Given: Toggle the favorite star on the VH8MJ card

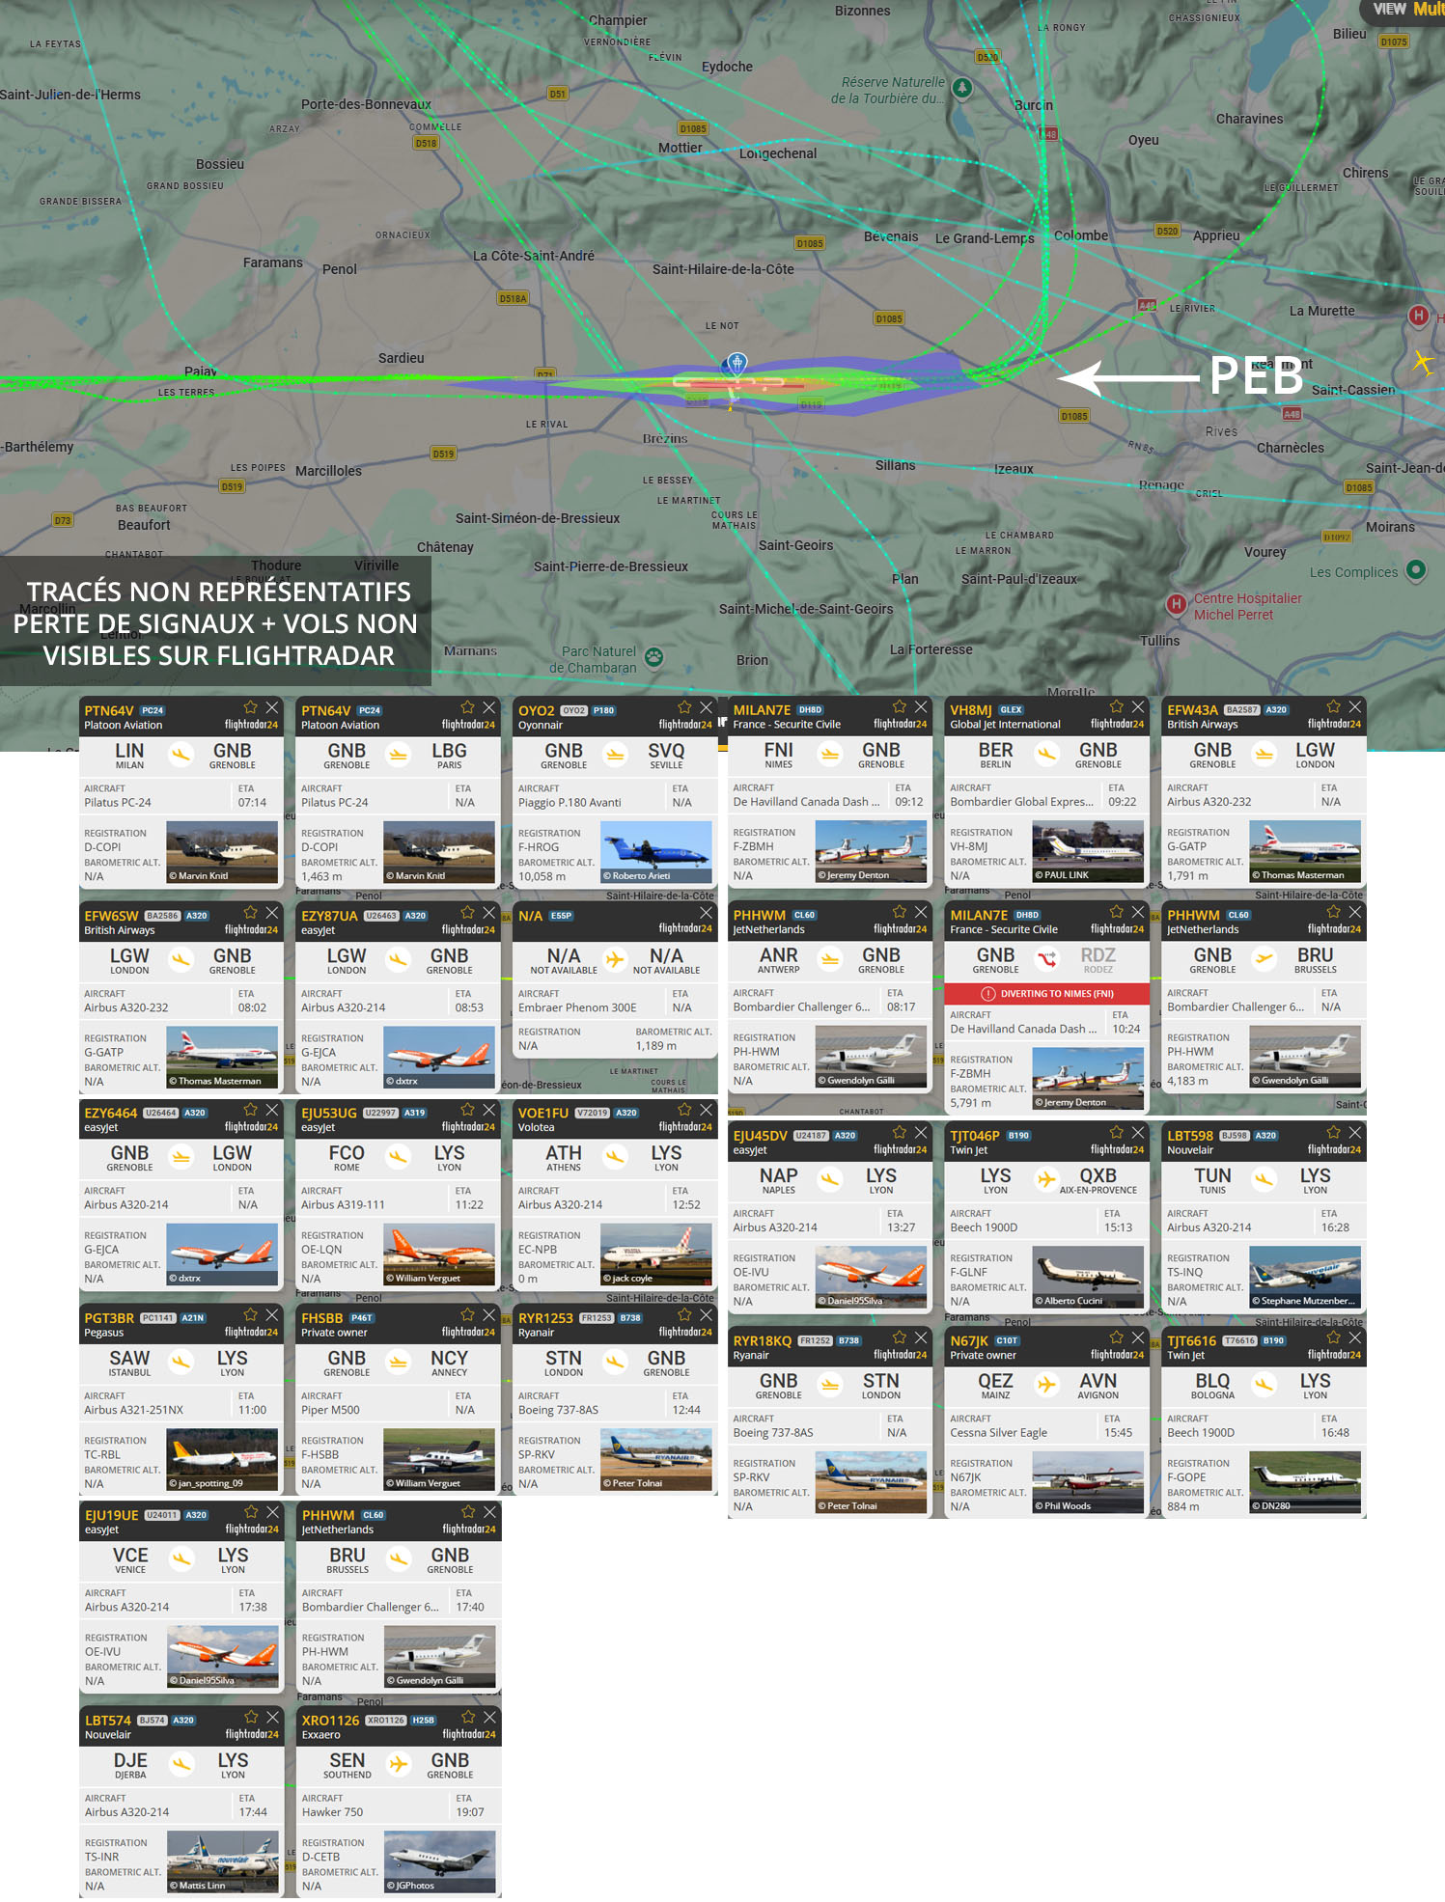Looking at the screenshot, I should click(1117, 707).
